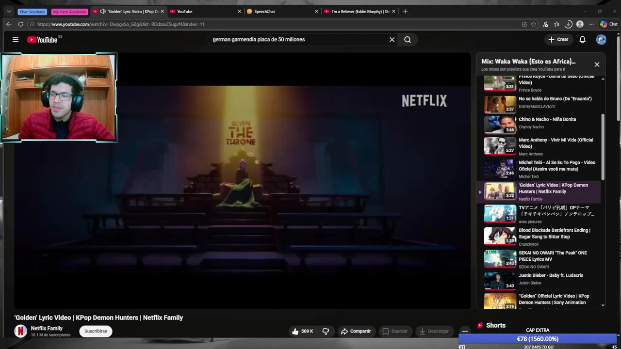Show Edge downloads
Screen dimensions: 621x349
(568, 24)
